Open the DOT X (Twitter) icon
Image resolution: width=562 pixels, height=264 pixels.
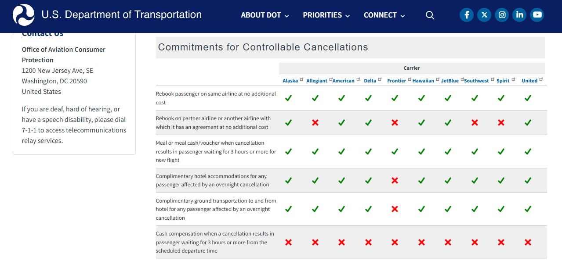[x=484, y=15]
